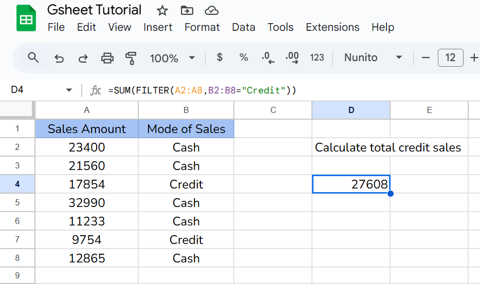This screenshot has height=284, width=480.
Task: Open the 100% zoom dropdown
Action: [x=172, y=58]
